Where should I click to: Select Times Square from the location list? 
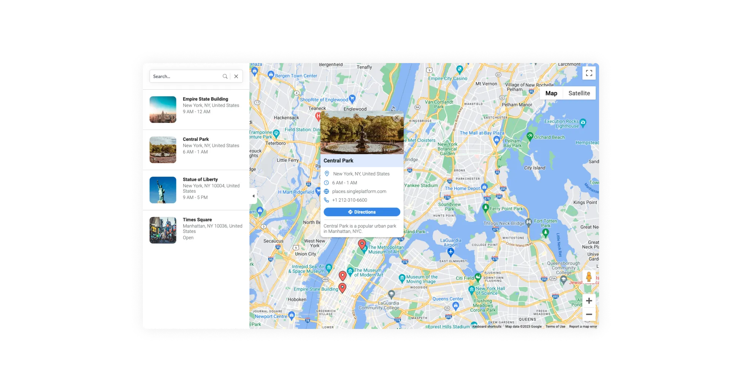point(197,220)
